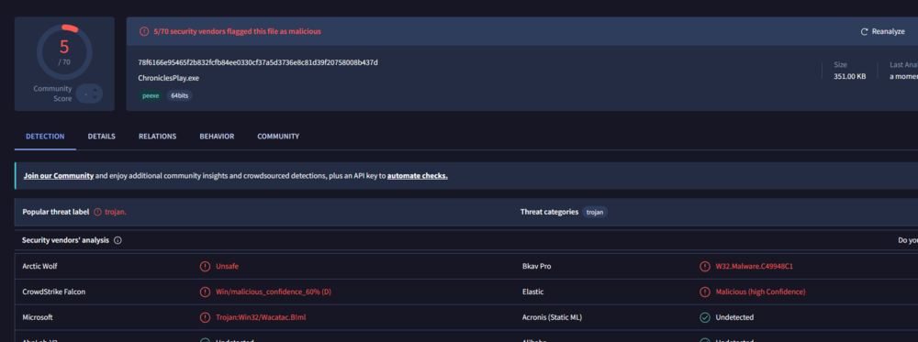The height and width of the screenshot is (342, 918).
Task: Click alert icon beside Malicious (high Confidence)
Action: click(705, 292)
